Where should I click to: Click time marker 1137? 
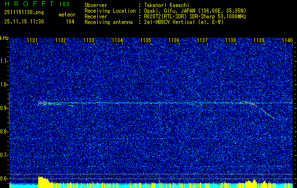coord(203,40)
